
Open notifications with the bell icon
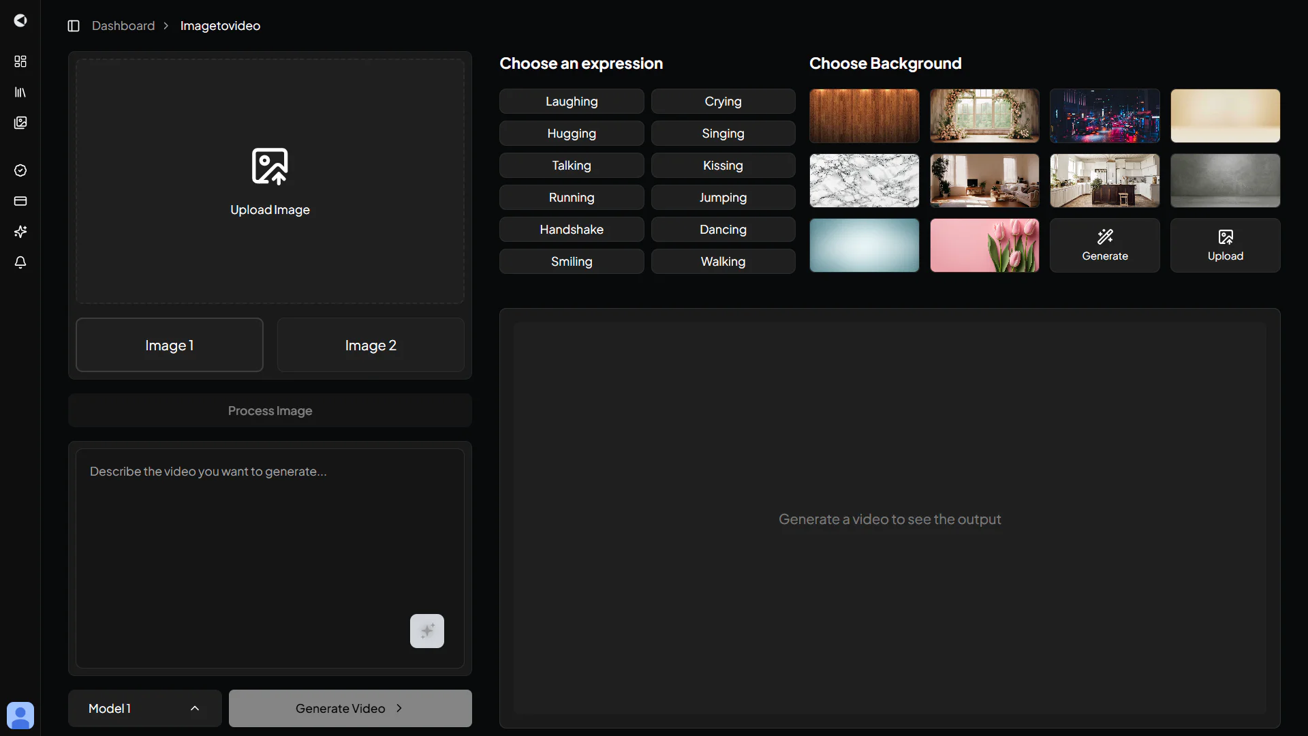tap(20, 262)
